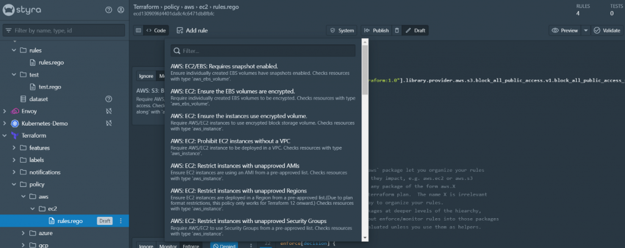
Task: Click the trash icon next to Publish
Action: coord(397,30)
